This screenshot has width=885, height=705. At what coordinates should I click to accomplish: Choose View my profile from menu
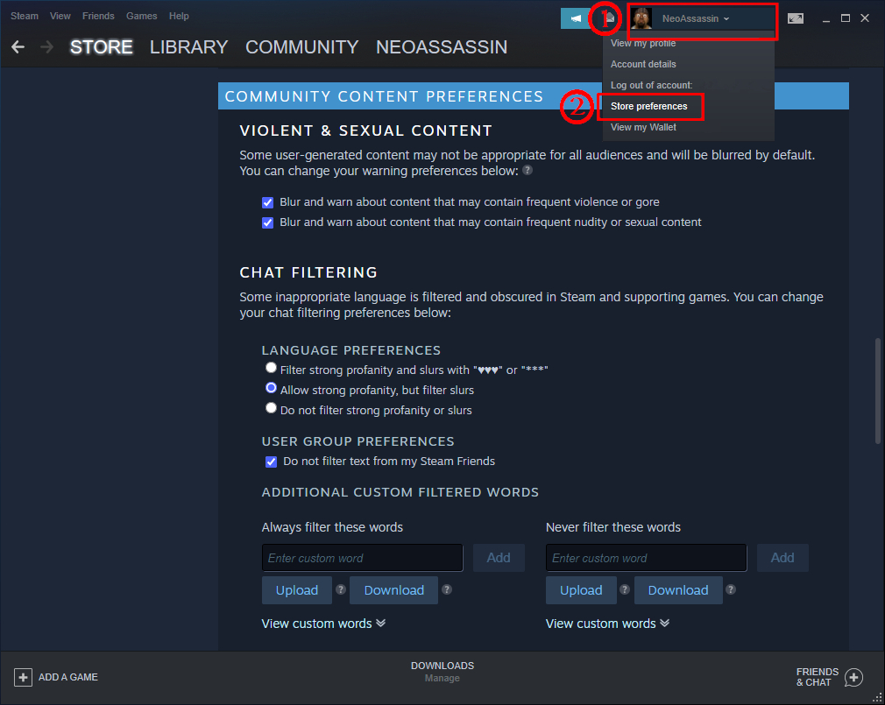coord(643,44)
